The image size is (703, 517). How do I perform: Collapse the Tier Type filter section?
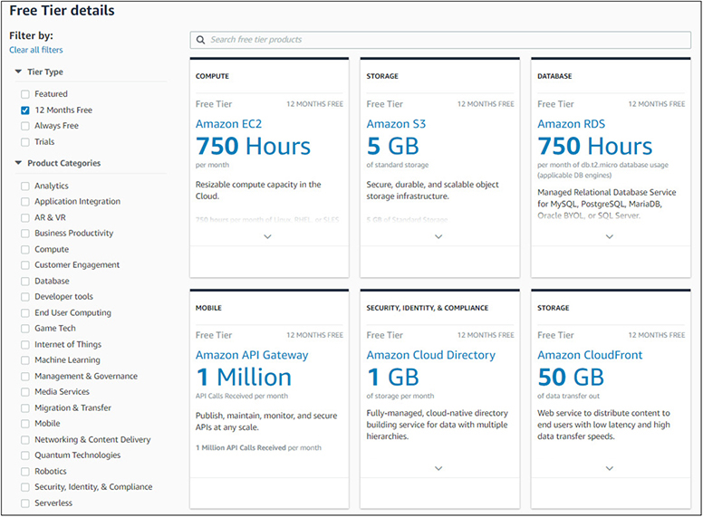point(18,72)
